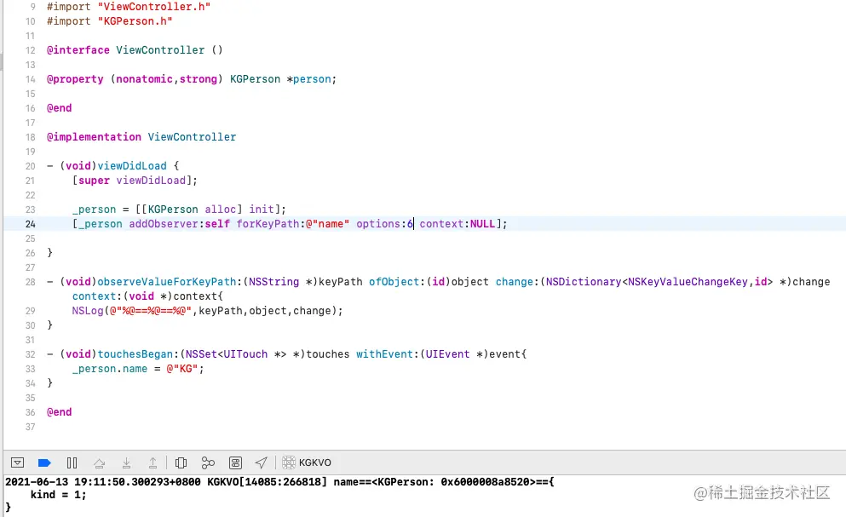Click line number 24 in gutter
846x517 pixels.
point(30,224)
